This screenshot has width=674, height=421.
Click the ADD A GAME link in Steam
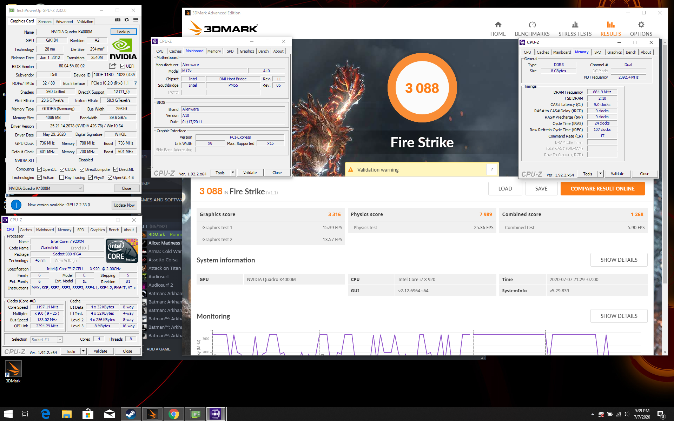pos(159,349)
